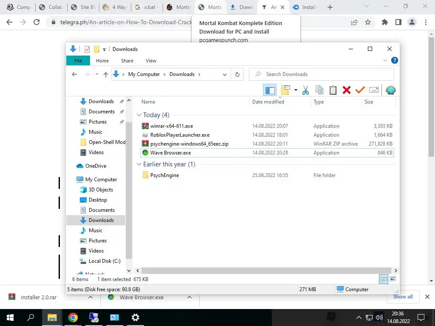Click Chrome new tab plus button
435x326 pixels.
pyautogui.click(x=330, y=8)
